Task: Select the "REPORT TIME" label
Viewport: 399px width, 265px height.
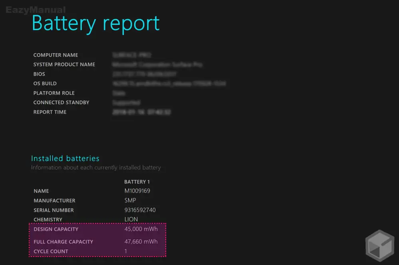Action: pyautogui.click(x=50, y=112)
